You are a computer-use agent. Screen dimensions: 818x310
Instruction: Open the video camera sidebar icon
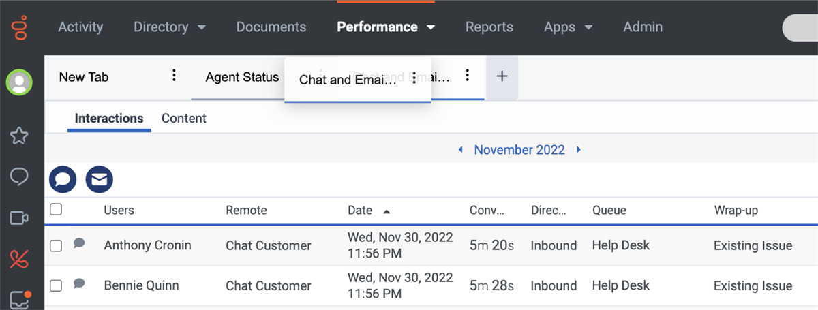point(19,218)
